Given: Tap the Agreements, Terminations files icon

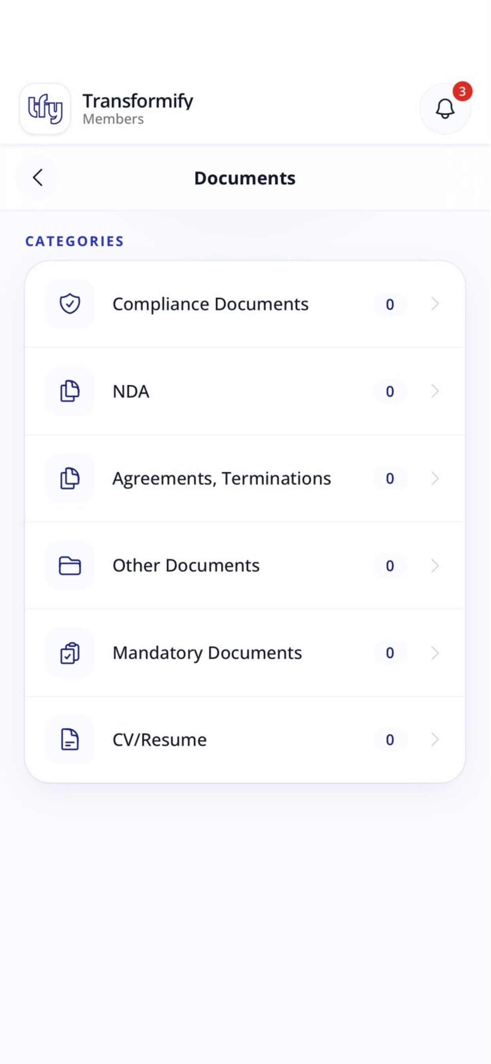Looking at the screenshot, I should coord(70,478).
